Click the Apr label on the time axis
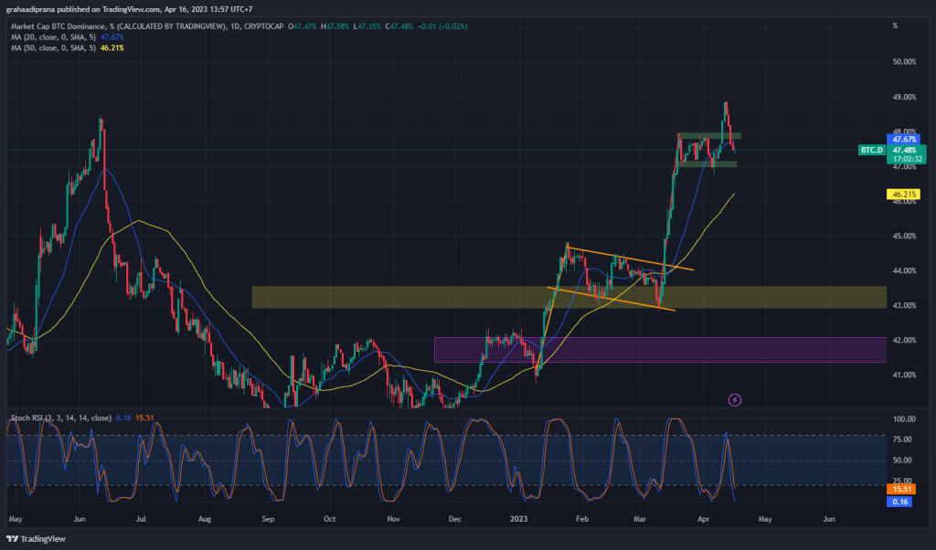Image resolution: width=936 pixels, height=550 pixels. point(703,519)
